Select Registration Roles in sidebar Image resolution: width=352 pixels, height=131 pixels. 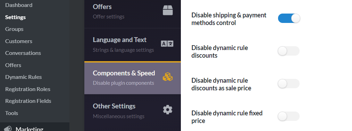click(28, 89)
